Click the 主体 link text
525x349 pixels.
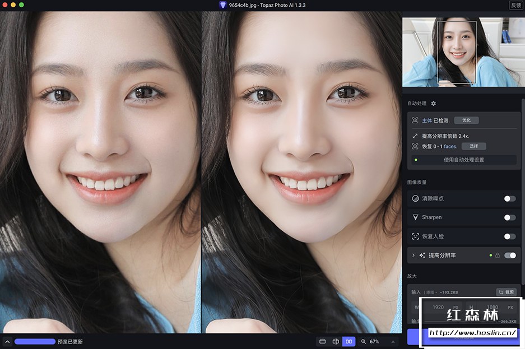(x=427, y=120)
